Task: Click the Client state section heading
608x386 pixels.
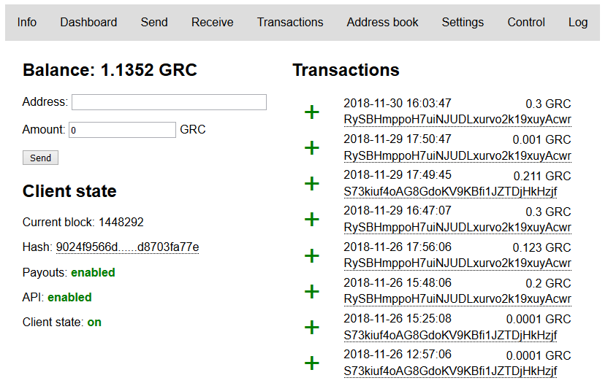Action: [69, 191]
